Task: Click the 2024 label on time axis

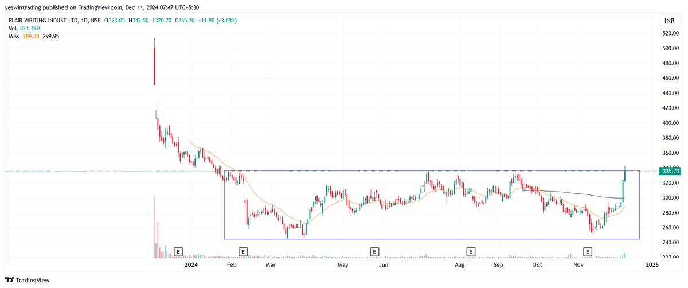Action: (x=191, y=266)
